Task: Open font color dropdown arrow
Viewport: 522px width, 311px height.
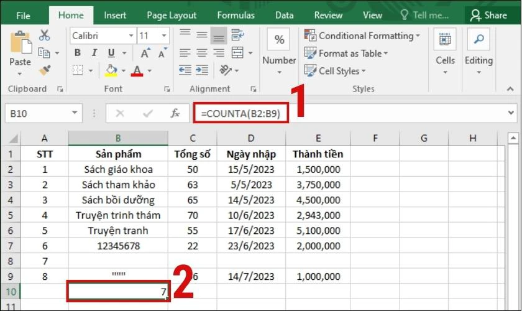Action: coord(150,71)
